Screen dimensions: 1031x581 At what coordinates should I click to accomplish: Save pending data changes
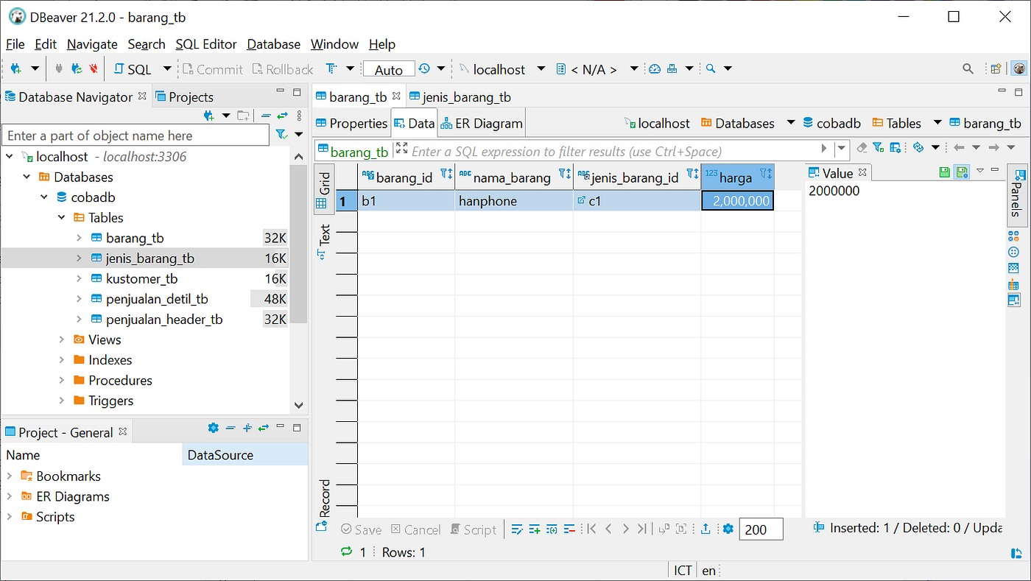(361, 529)
